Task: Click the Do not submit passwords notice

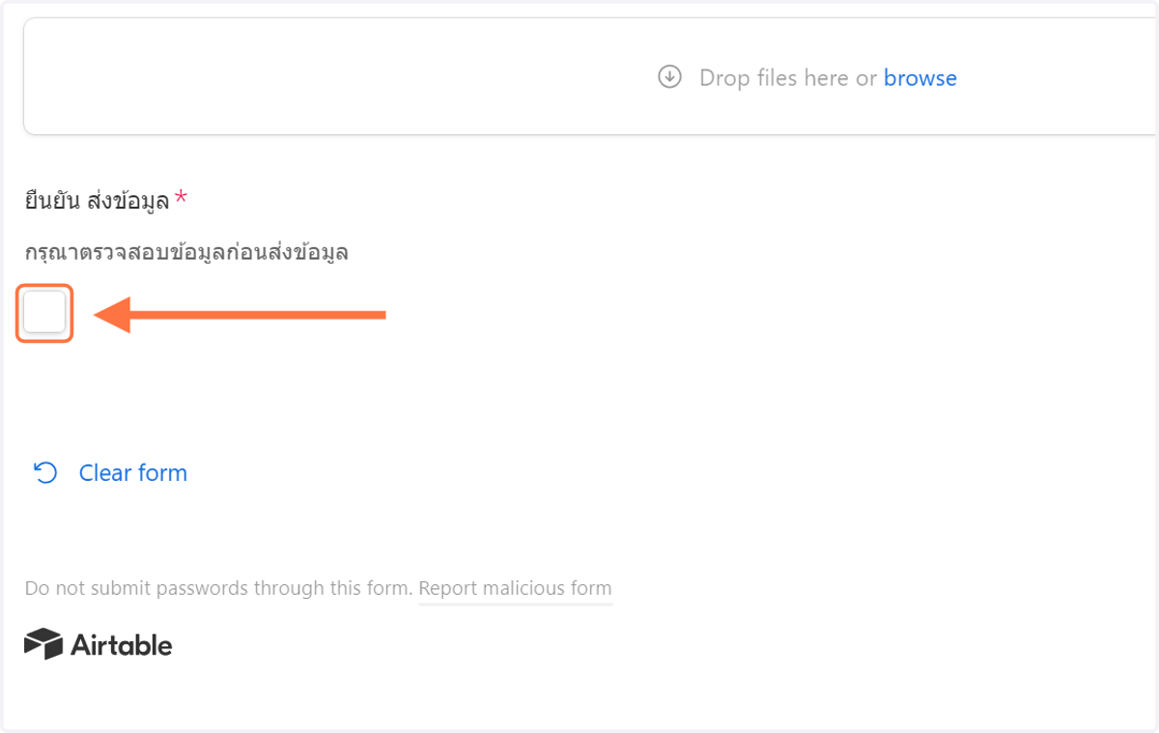Action: pyautogui.click(x=219, y=588)
